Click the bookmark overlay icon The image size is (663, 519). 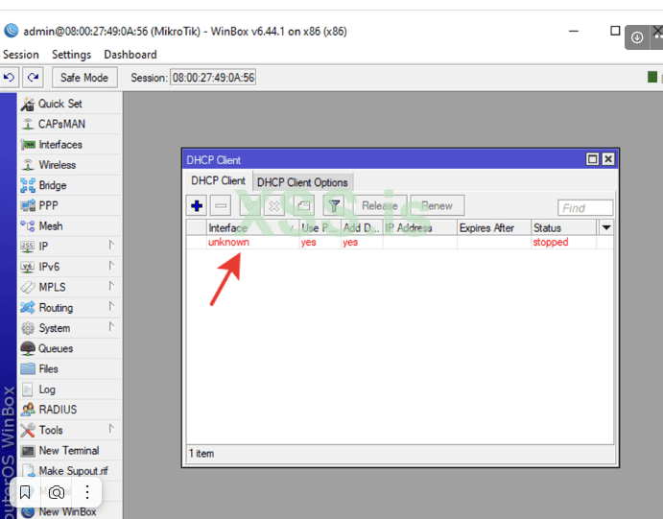point(25,492)
